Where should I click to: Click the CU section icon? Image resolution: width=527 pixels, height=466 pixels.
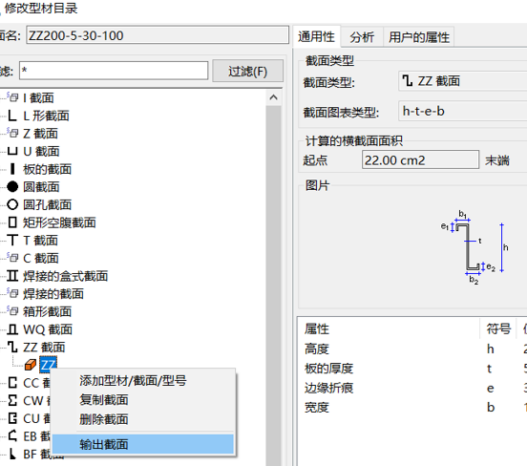point(12,418)
